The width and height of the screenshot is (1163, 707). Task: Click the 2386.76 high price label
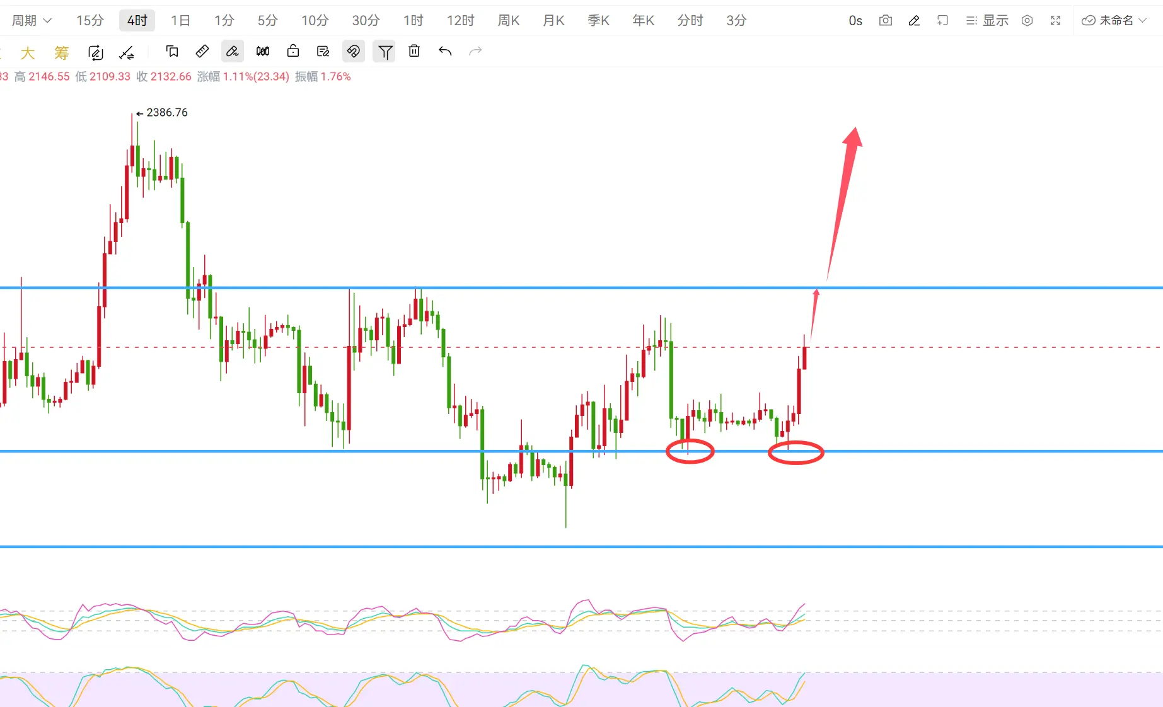[x=166, y=113]
